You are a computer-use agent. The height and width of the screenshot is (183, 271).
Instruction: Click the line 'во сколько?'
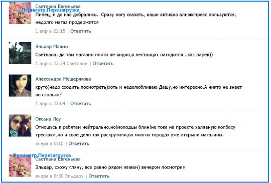pyautogui.click(x=49, y=95)
